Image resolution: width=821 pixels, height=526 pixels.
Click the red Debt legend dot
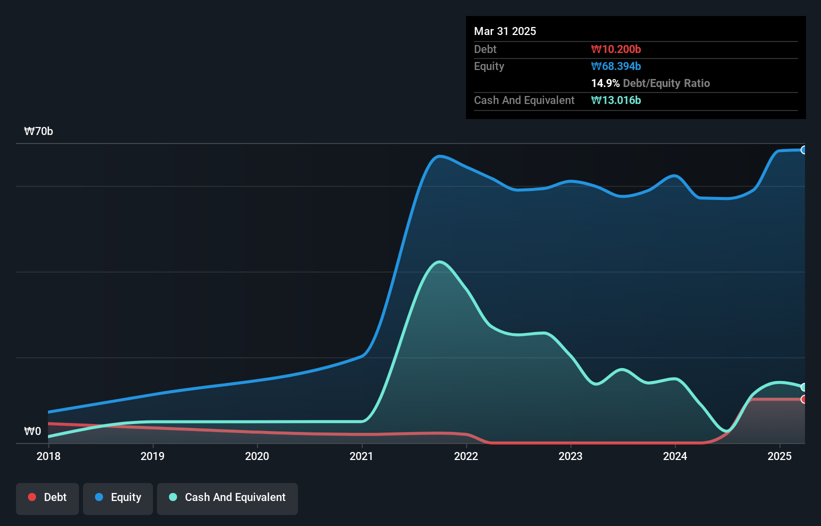tap(32, 497)
